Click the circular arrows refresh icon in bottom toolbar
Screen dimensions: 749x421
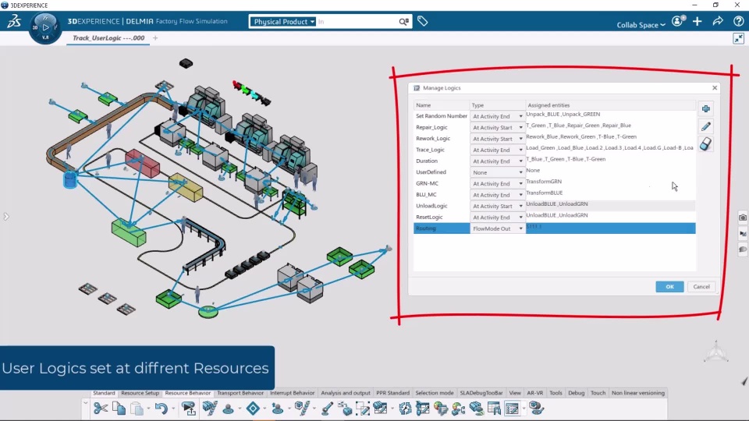tap(405, 409)
